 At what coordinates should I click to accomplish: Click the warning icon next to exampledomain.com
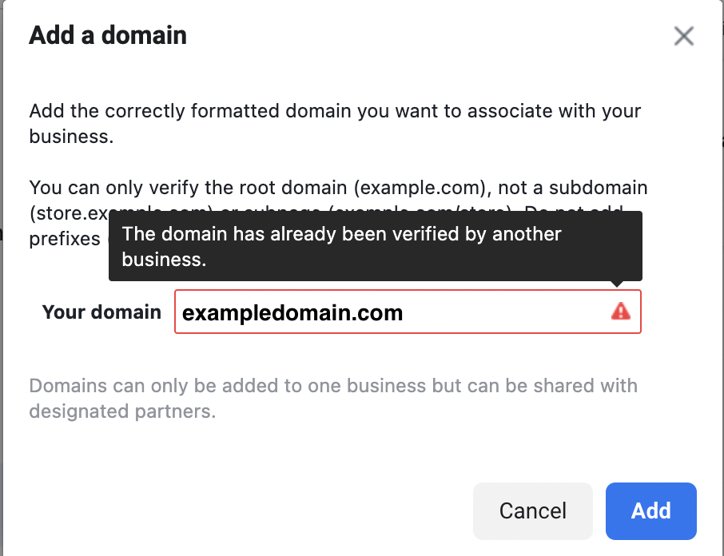click(621, 312)
